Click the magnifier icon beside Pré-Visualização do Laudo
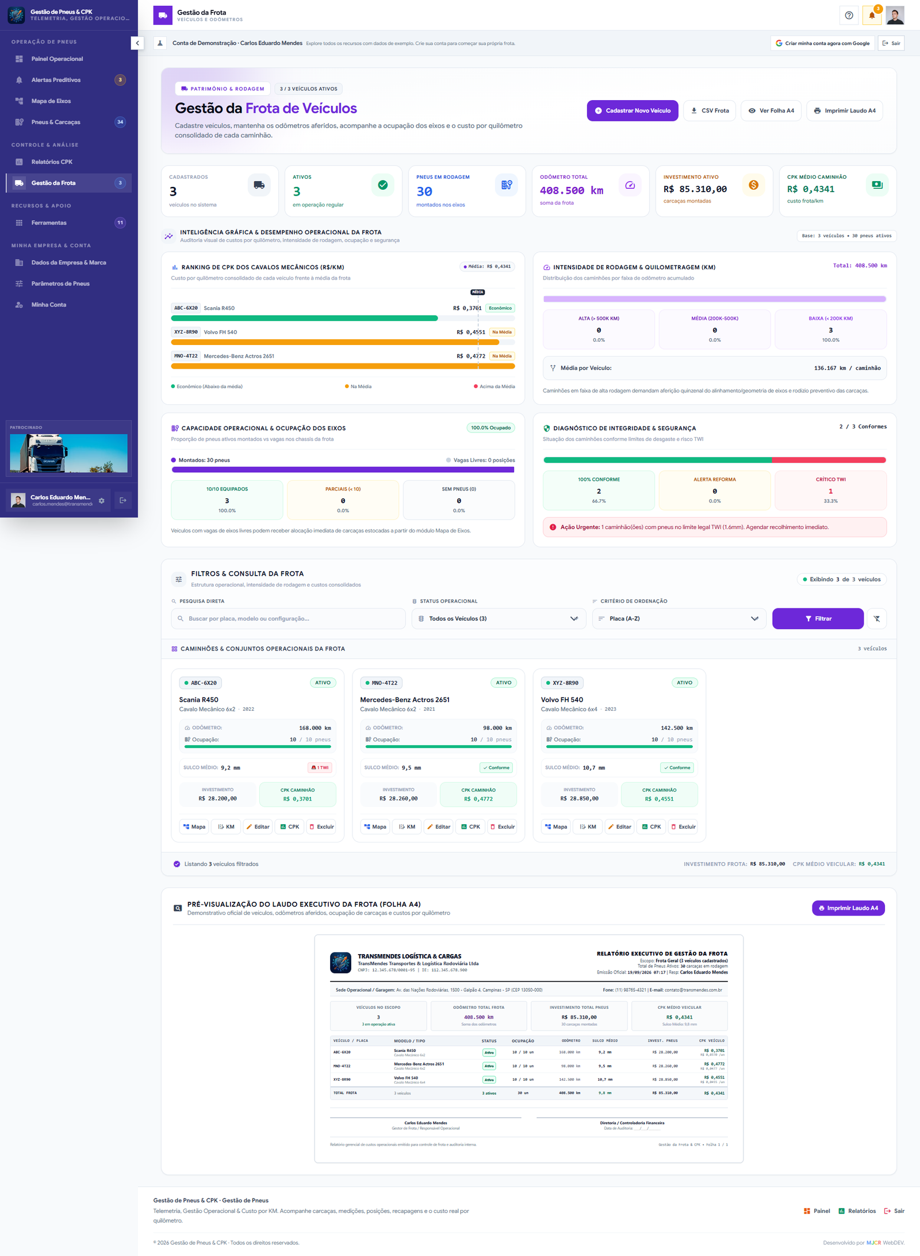The height and width of the screenshot is (1256, 920). tap(178, 908)
